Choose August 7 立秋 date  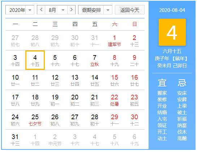point(95,60)
